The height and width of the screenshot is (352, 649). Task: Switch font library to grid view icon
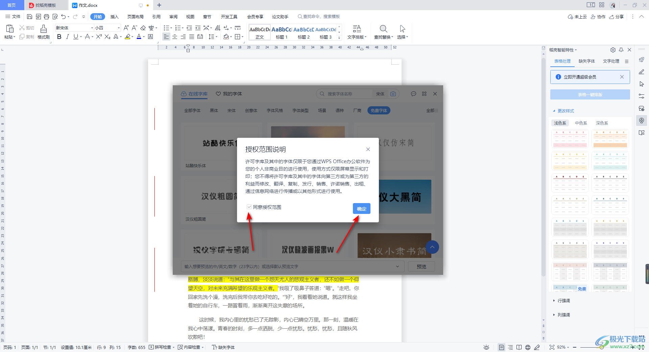[424, 94]
